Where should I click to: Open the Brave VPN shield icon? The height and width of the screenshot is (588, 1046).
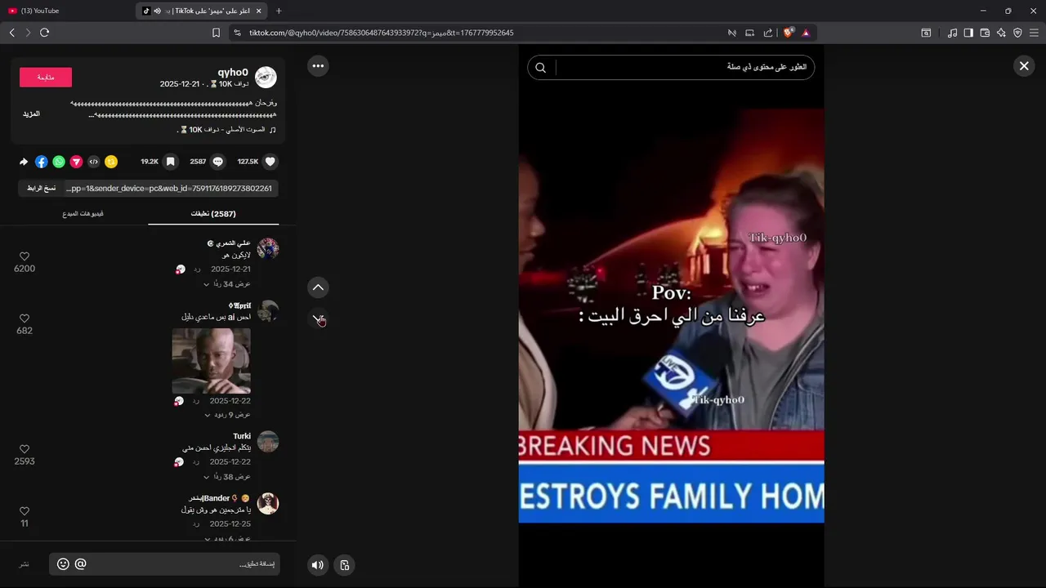[1017, 33]
